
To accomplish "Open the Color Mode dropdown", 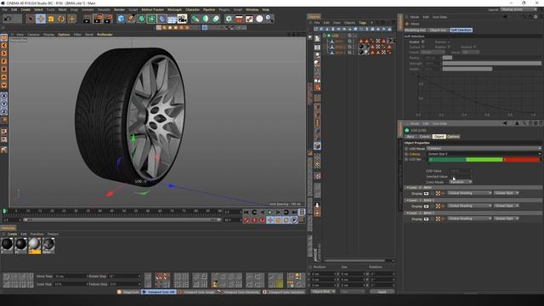I will point(461,182).
